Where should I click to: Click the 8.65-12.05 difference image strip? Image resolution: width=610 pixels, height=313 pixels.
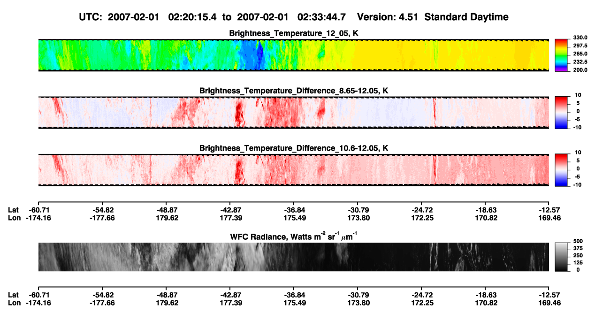click(x=294, y=113)
